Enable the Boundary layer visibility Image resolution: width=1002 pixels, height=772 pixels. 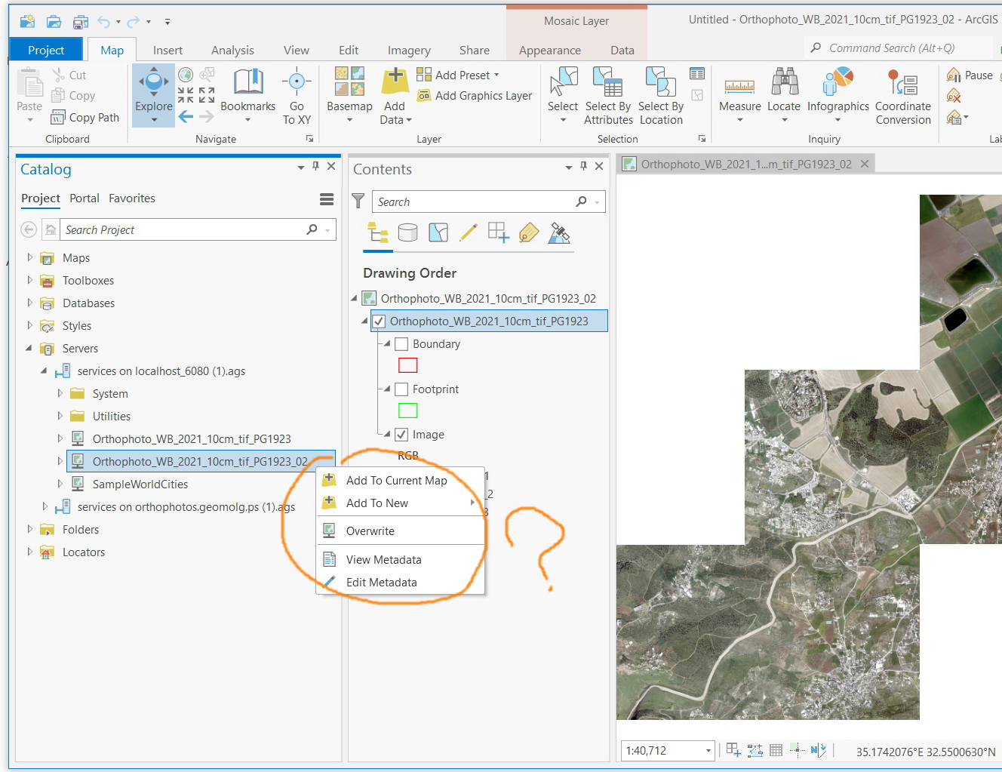click(x=401, y=343)
